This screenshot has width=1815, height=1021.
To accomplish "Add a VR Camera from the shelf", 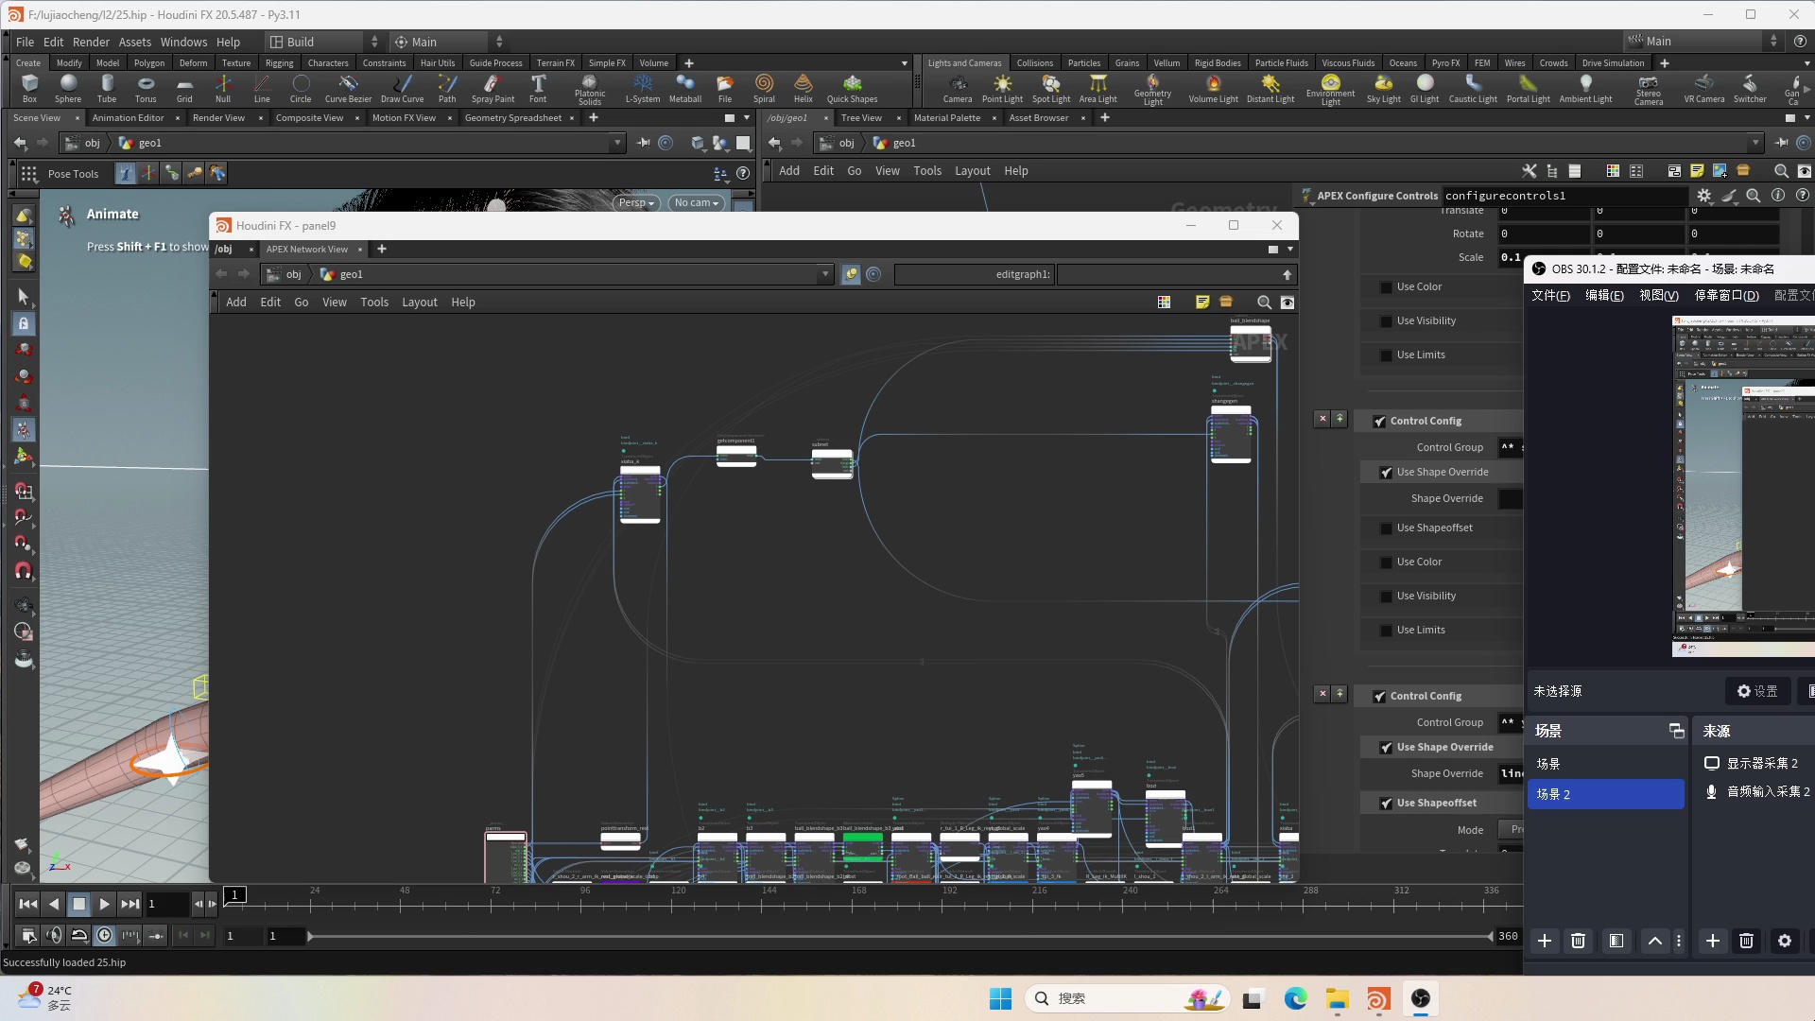I will click(1703, 88).
